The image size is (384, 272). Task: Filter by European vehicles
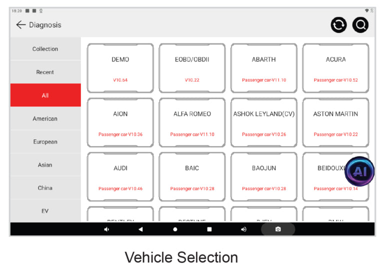[x=45, y=142]
